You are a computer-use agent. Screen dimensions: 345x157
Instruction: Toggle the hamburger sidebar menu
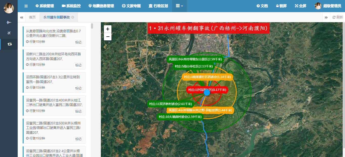(26, 6)
